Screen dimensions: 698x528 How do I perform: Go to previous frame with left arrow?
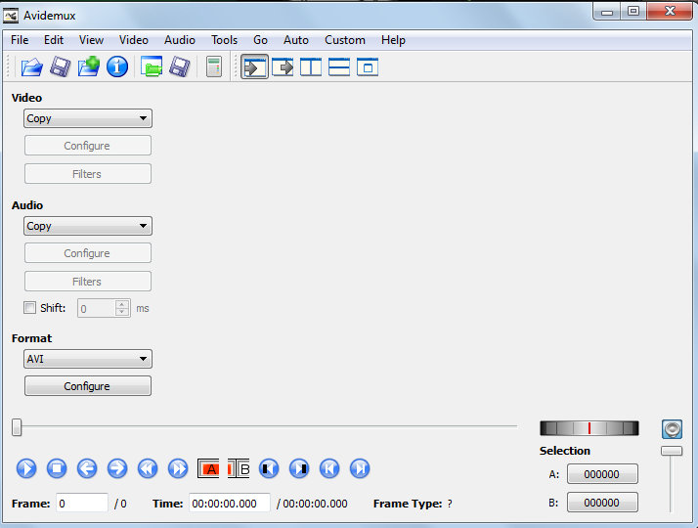point(87,468)
